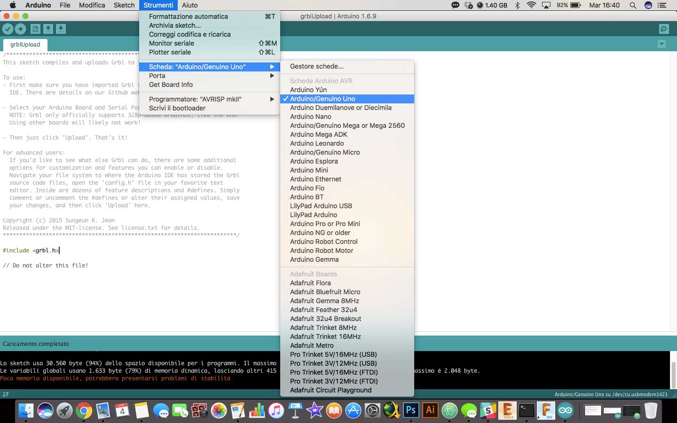Open the Finder dock icon

coord(26,410)
